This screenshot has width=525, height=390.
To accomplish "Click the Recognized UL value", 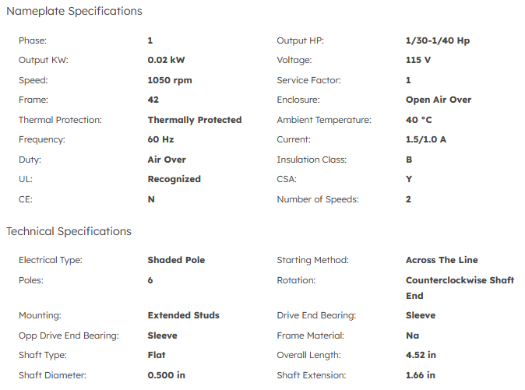I will tap(174, 179).
